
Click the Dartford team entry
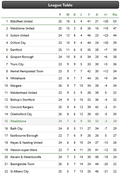[16, 50]
